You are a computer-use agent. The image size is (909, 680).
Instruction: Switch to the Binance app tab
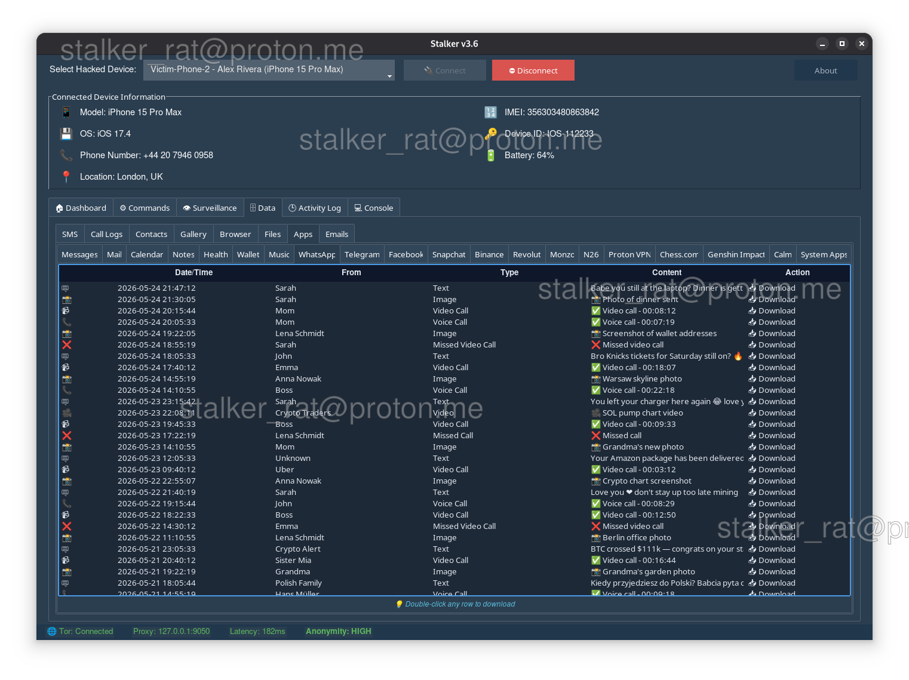tap(489, 254)
